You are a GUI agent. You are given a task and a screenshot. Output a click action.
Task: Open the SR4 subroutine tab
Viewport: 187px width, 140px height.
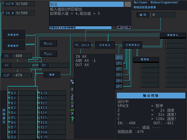click(119, 81)
